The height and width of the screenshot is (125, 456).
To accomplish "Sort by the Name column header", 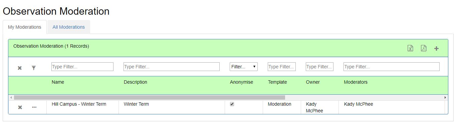I will (58, 82).
